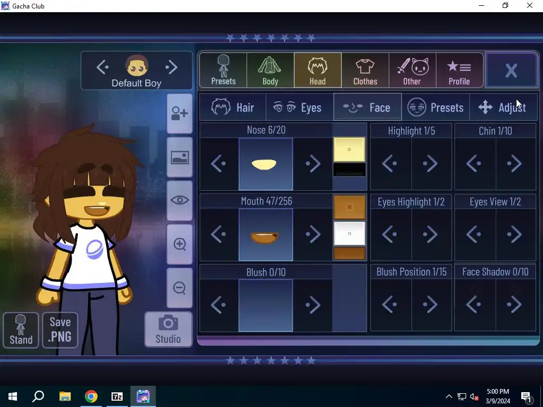Open Chrome from the taskbar

pos(91,396)
